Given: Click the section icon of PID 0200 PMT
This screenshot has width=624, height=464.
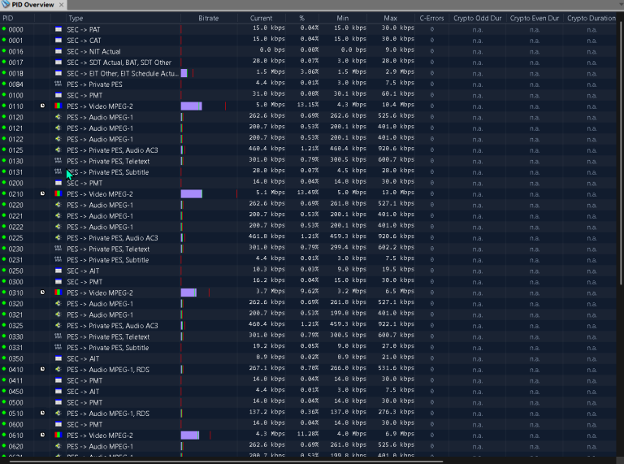Looking at the screenshot, I should coord(58,183).
